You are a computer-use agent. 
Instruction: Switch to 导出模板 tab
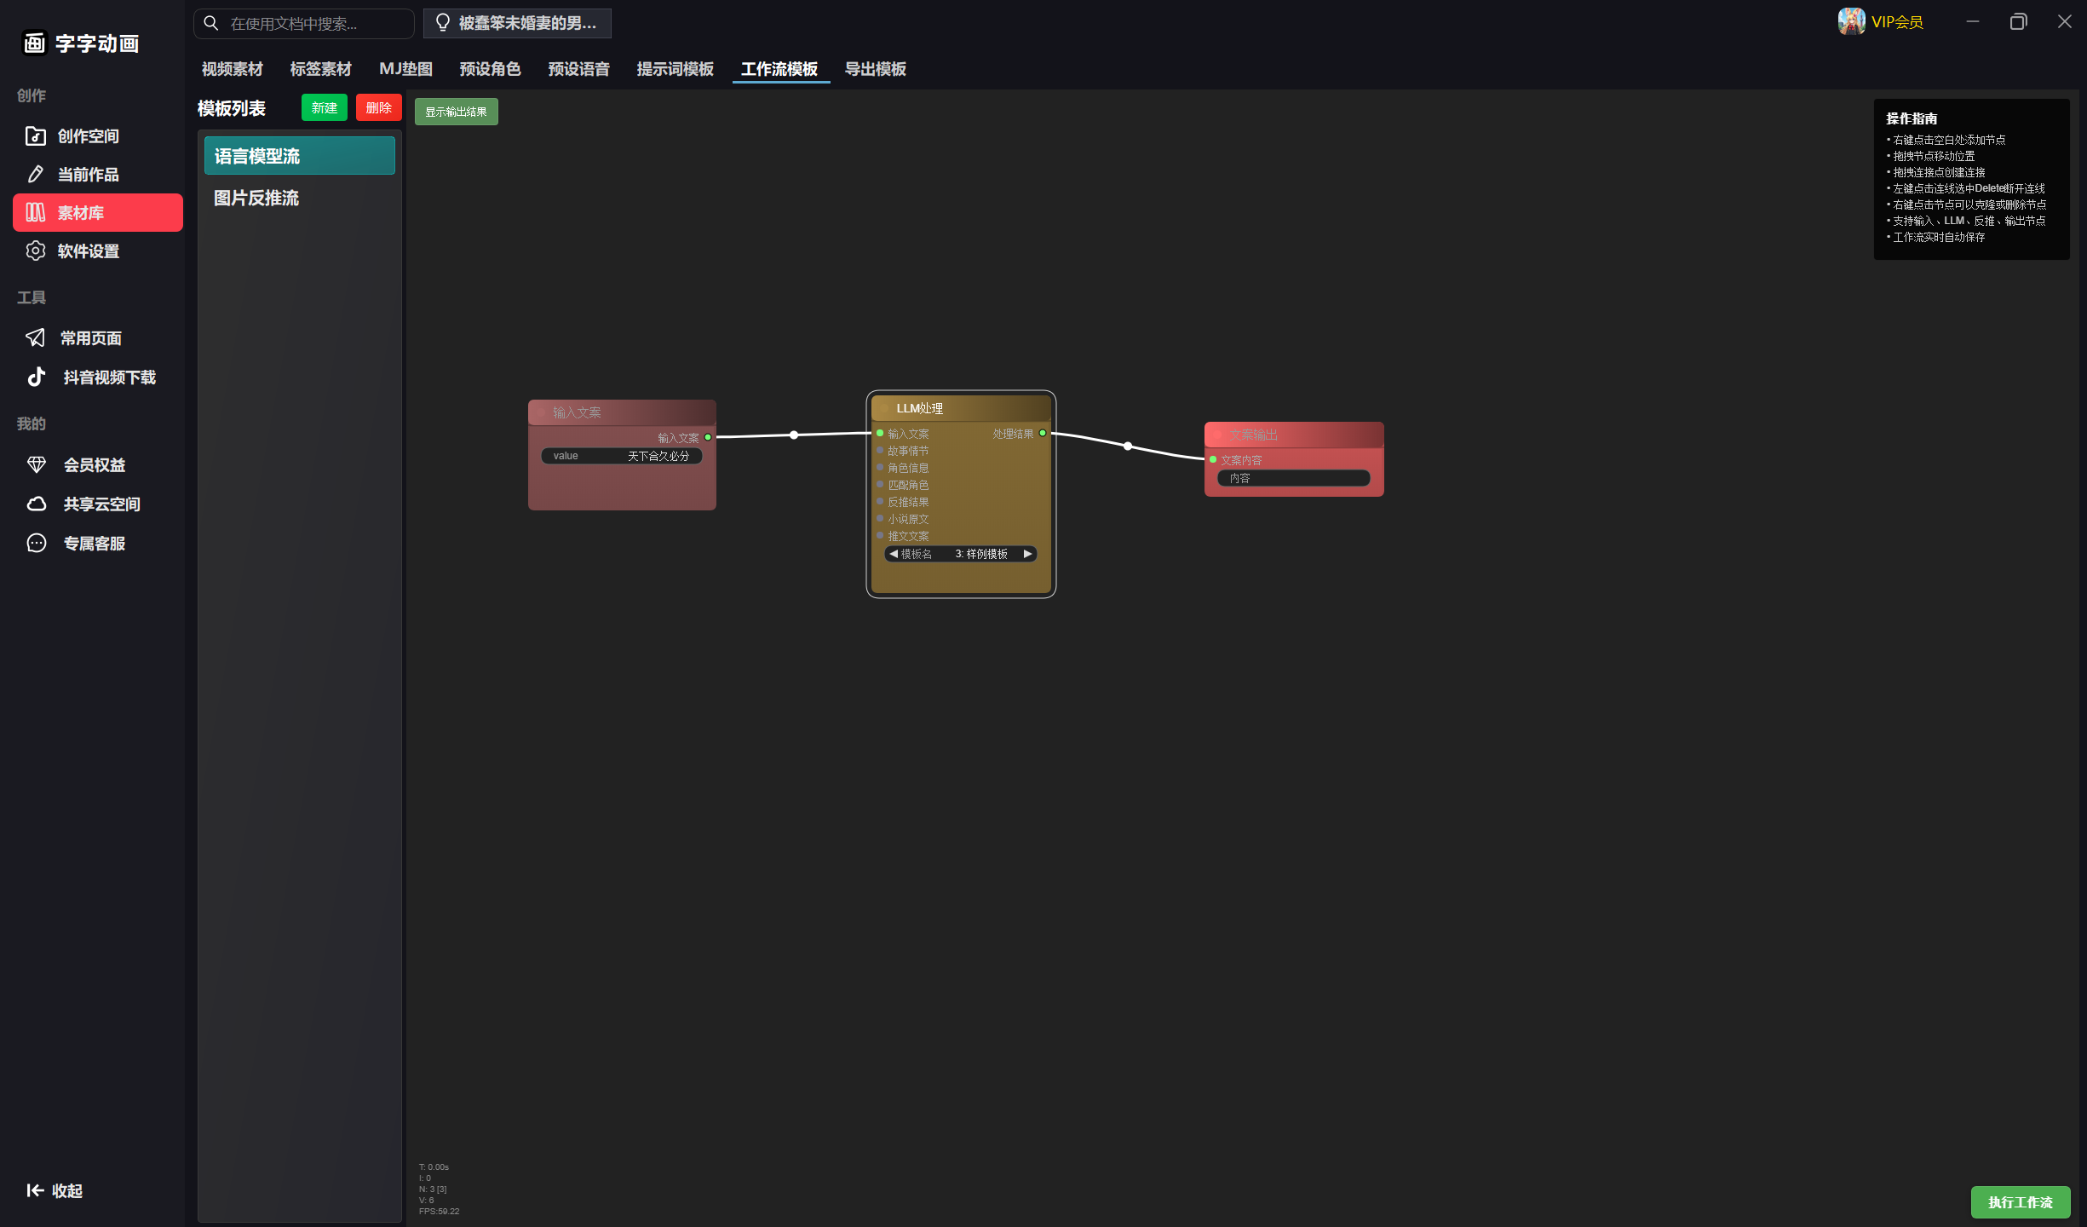(x=875, y=69)
